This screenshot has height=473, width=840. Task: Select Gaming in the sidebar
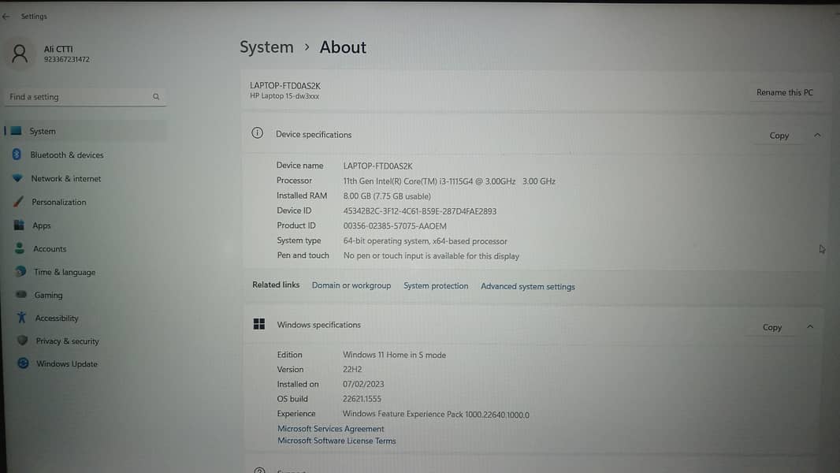(x=48, y=295)
